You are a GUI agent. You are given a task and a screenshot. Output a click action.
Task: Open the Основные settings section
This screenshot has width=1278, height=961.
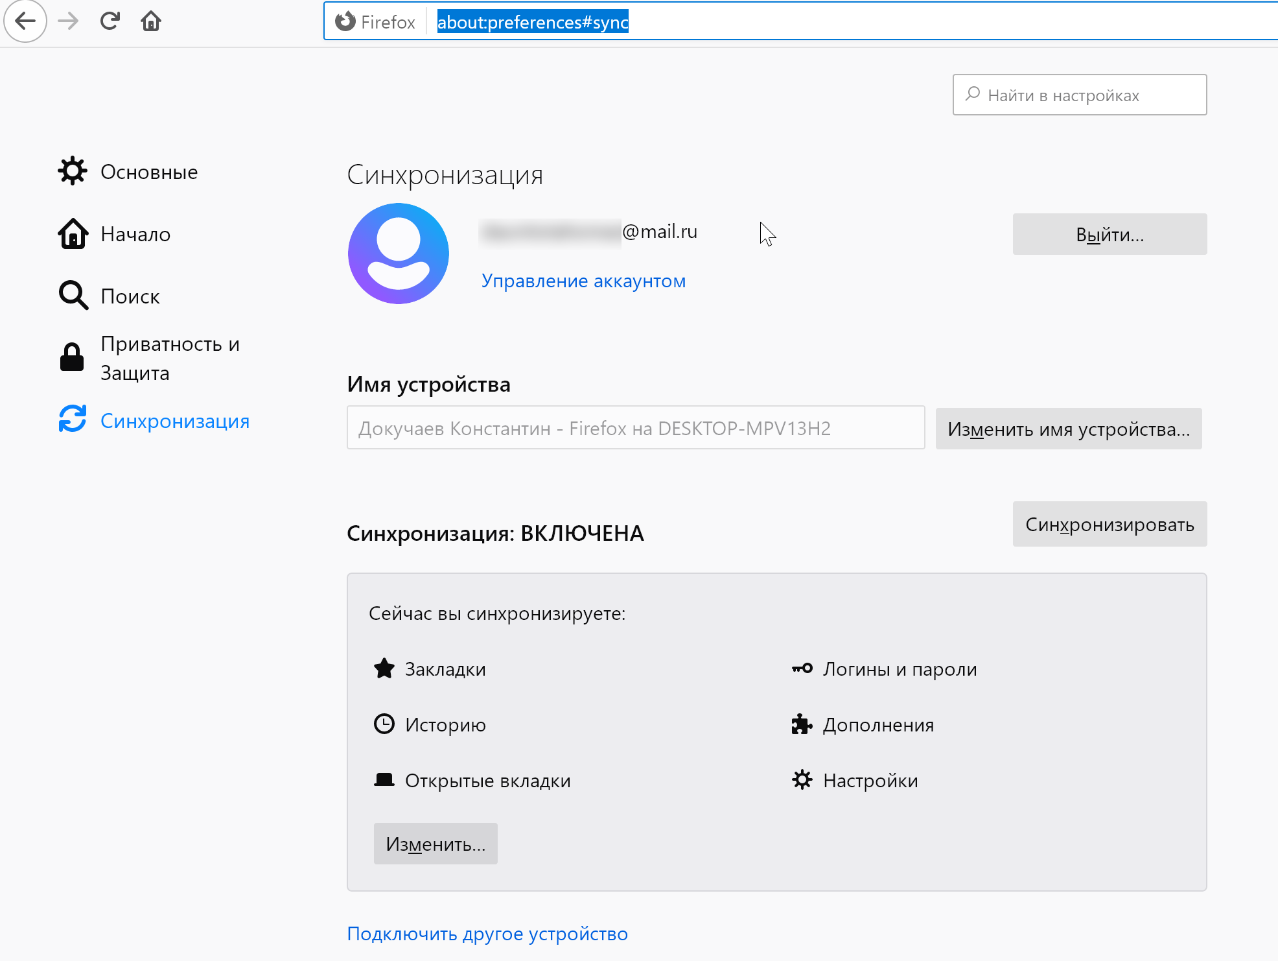[x=149, y=172]
